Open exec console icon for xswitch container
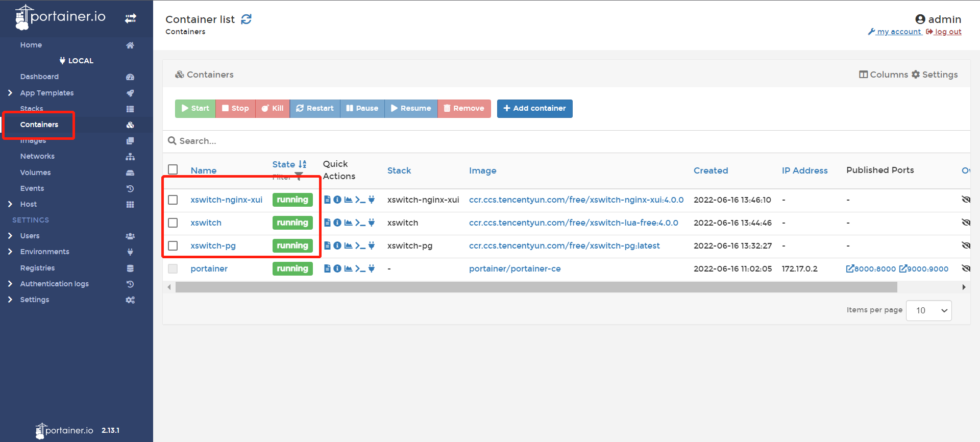This screenshot has height=442, width=980. coord(360,223)
